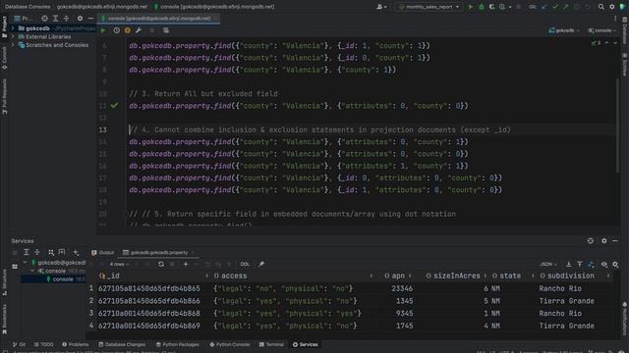This screenshot has height=353, width=629.
Task: Open Search Everywhere magnifier
Action: pyautogui.click(x=600, y=7)
